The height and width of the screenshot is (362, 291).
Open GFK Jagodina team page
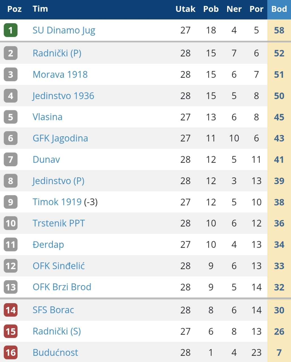(x=60, y=138)
